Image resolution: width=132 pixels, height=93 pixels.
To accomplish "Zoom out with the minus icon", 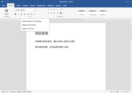I will [x=121, y=92].
